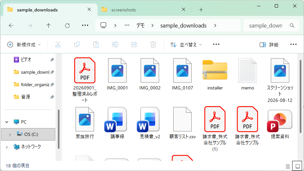Expand chevron after PC icon in address bar
Viewport: 304px width, 171px height.
point(115,26)
